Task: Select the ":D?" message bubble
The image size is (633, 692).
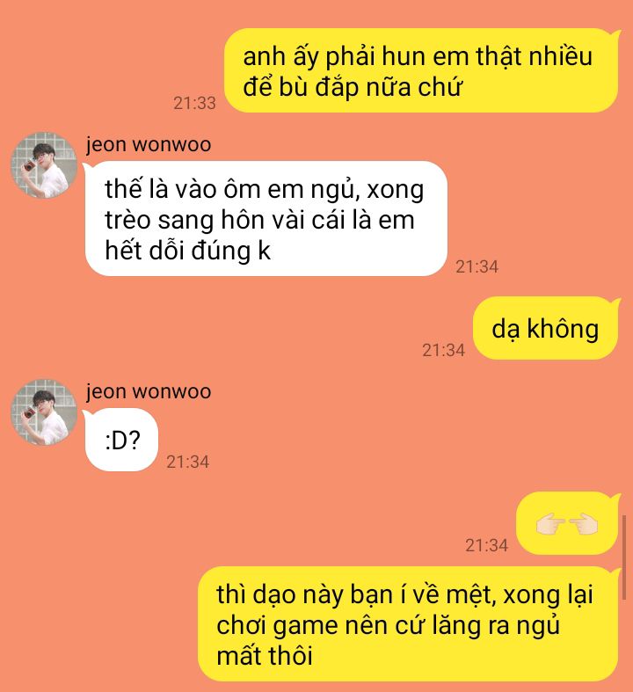Action: [121, 440]
